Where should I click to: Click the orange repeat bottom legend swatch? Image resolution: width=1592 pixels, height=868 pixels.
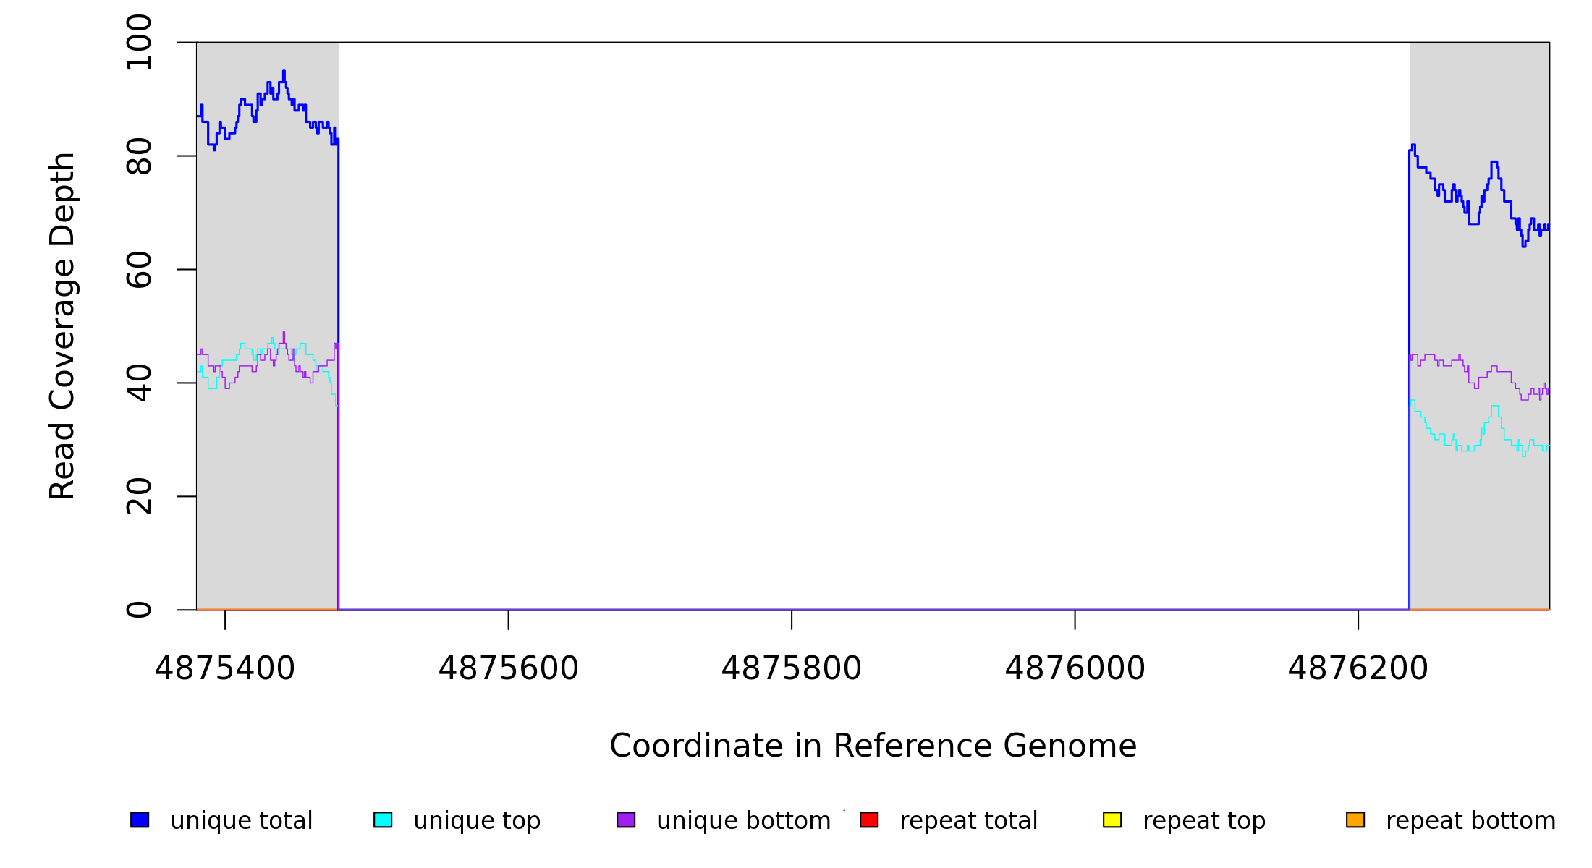click(1355, 820)
